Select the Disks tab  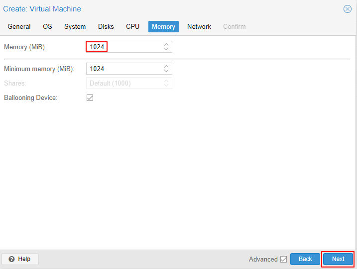coord(106,27)
